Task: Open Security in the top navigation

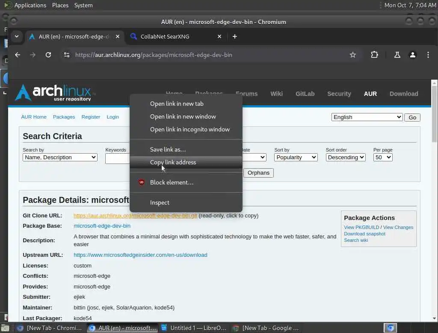Action: click(x=339, y=94)
